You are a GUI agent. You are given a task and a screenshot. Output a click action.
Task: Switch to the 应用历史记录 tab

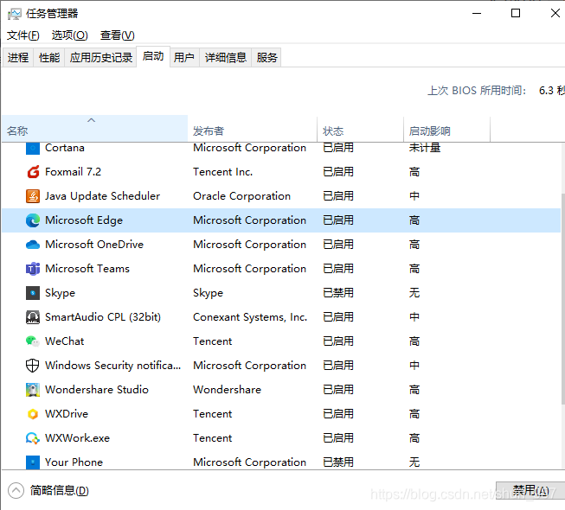[101, 58]
